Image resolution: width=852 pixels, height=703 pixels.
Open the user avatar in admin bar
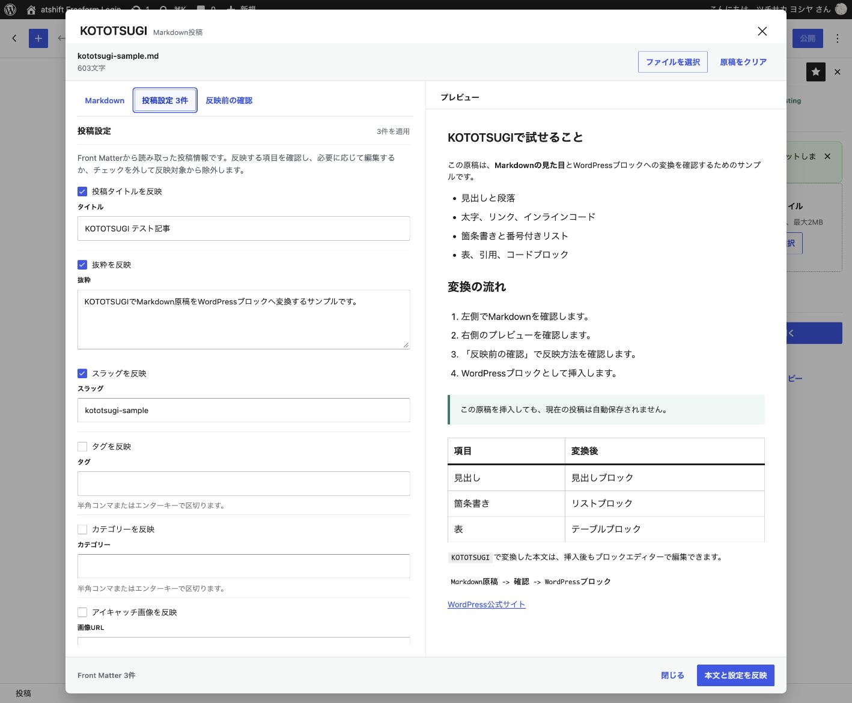click(x=841, y=9)
